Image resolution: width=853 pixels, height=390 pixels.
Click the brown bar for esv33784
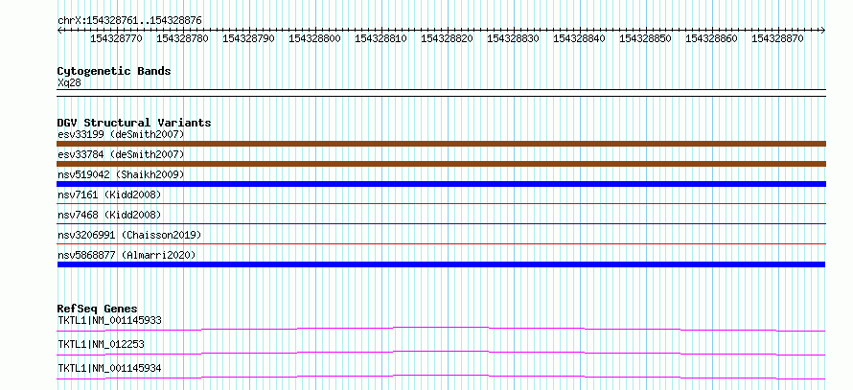tap(441, 164)
